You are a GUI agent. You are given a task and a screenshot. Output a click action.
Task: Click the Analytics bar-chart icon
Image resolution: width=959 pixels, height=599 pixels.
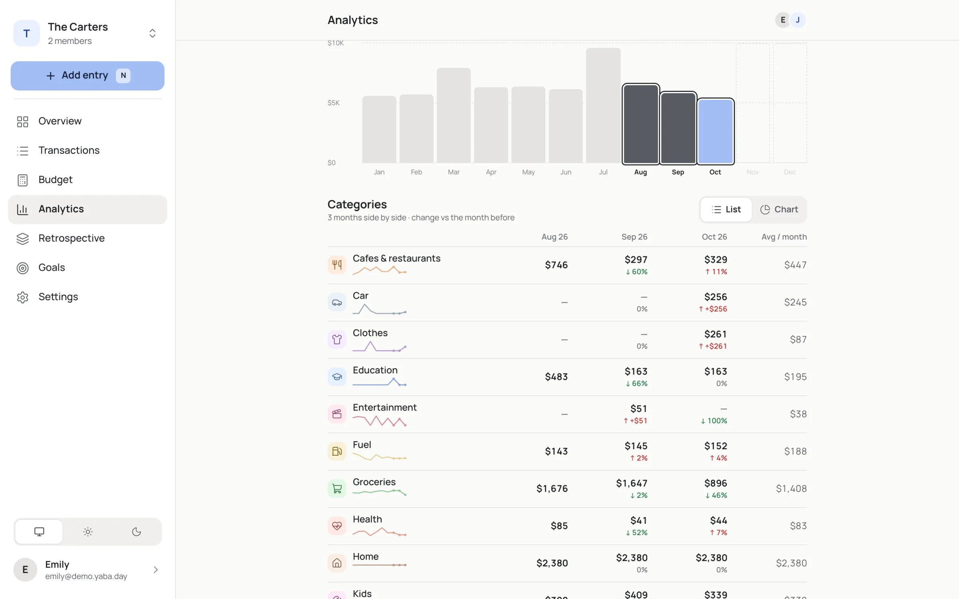point(22,209)
